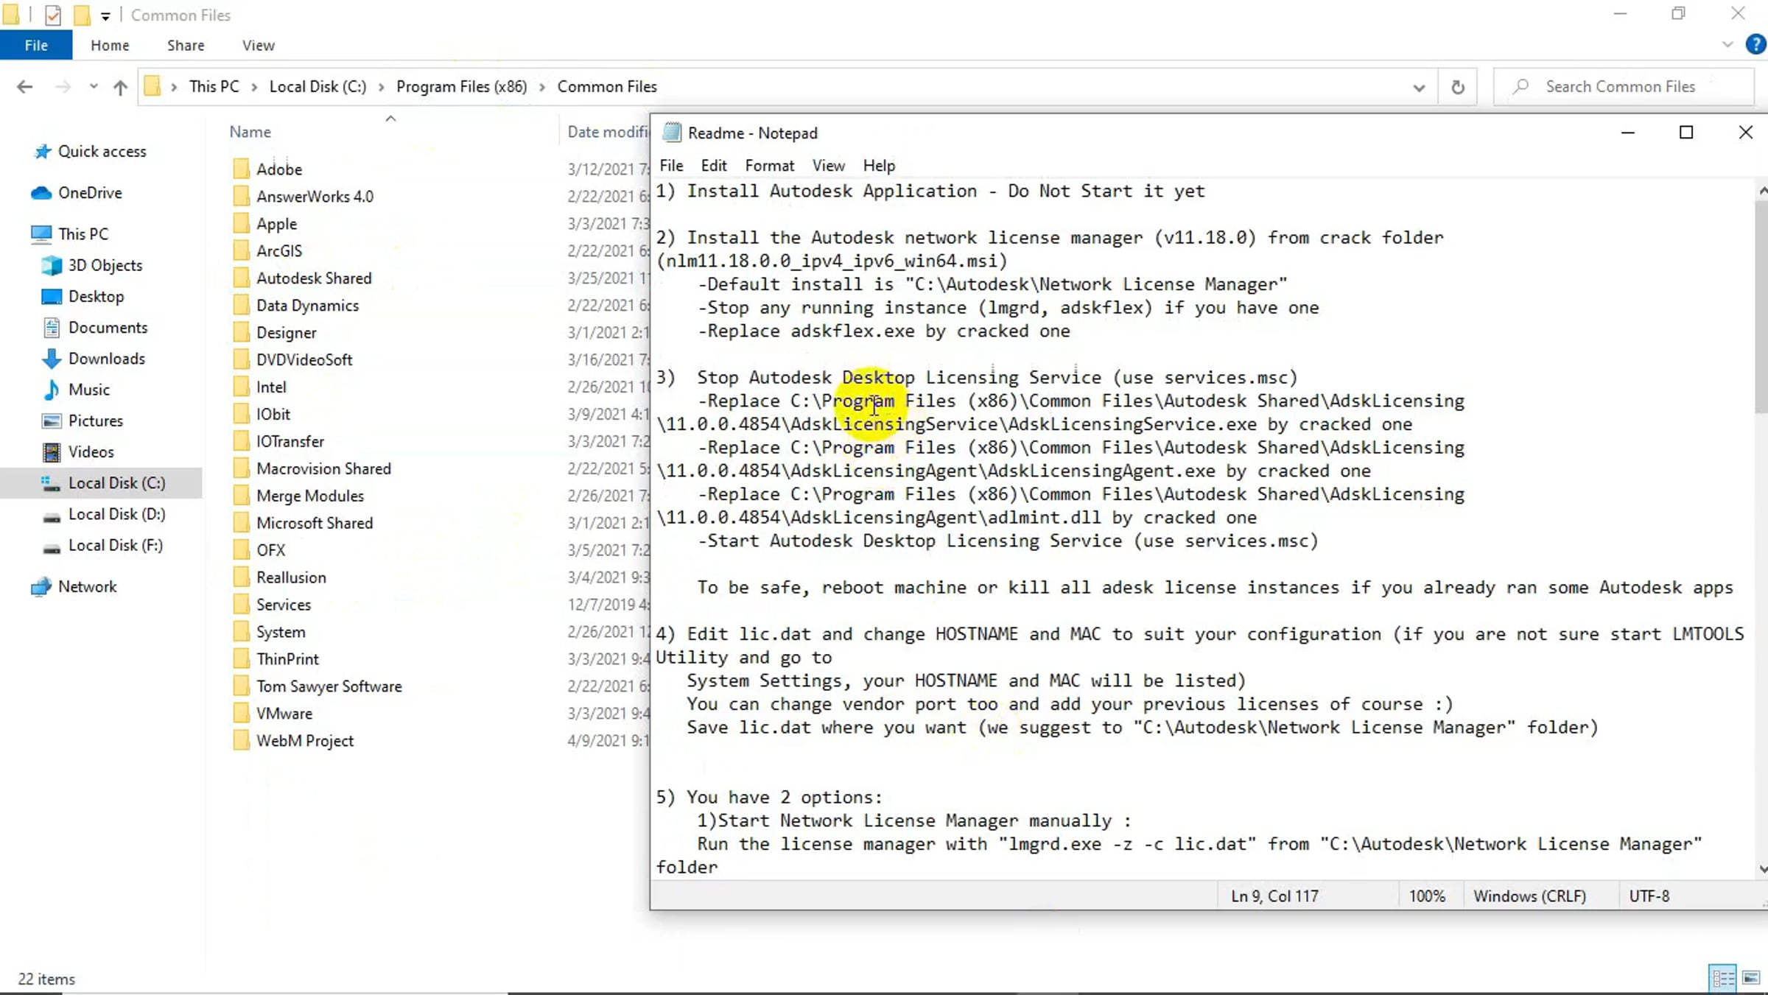
Task: Switch to large thumbnails view icon
Action: tap(1751, 978)
